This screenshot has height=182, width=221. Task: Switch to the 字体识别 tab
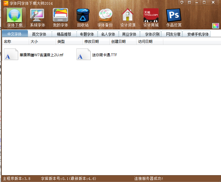pos(151,34)
